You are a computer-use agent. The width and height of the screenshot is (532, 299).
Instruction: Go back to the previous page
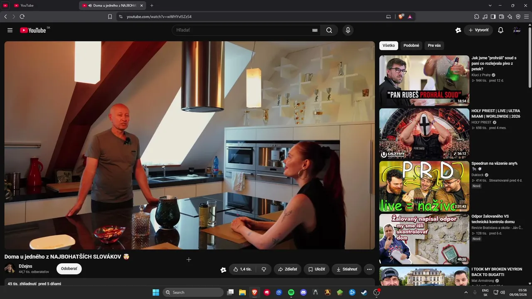[5, 17]
